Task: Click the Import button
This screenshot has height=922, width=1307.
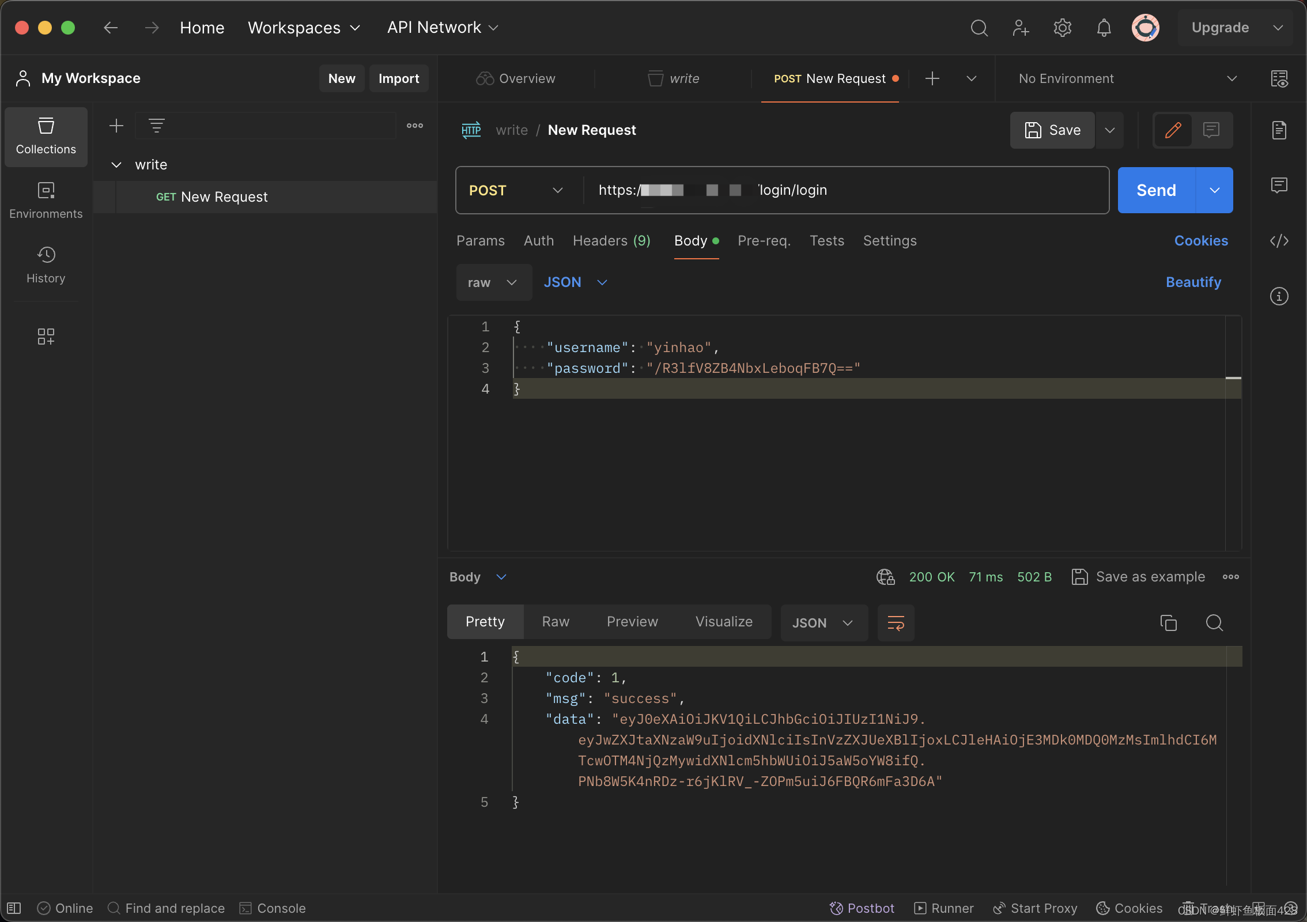Action: [x=399, y=78]
